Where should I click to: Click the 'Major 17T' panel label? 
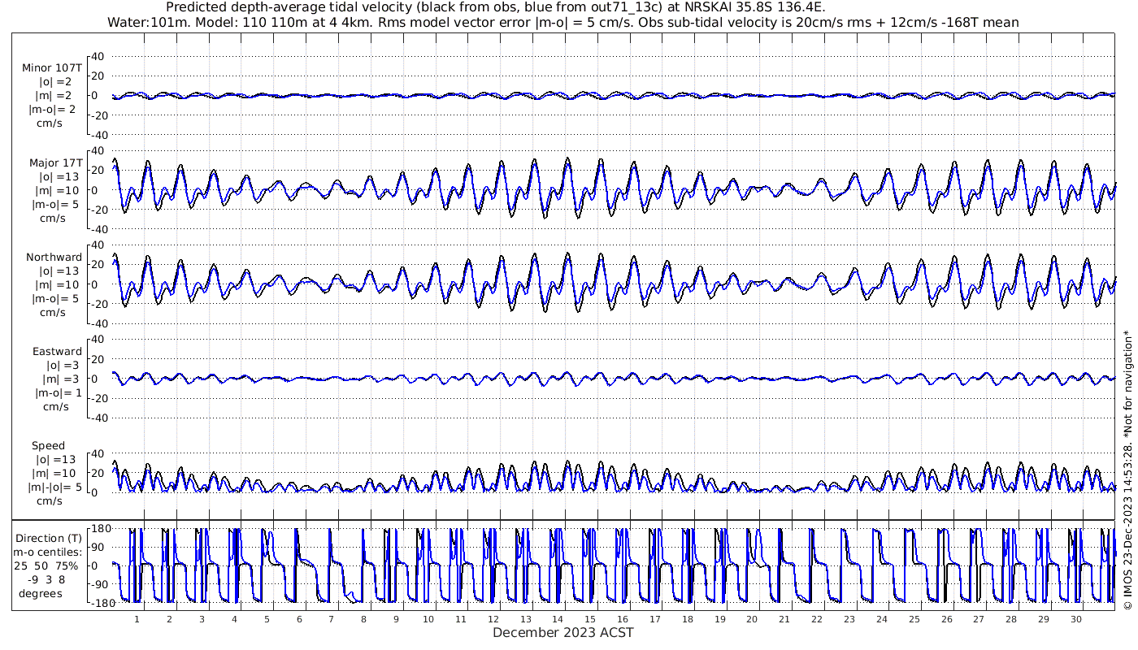pyautogui.click(x=54, y=163)
